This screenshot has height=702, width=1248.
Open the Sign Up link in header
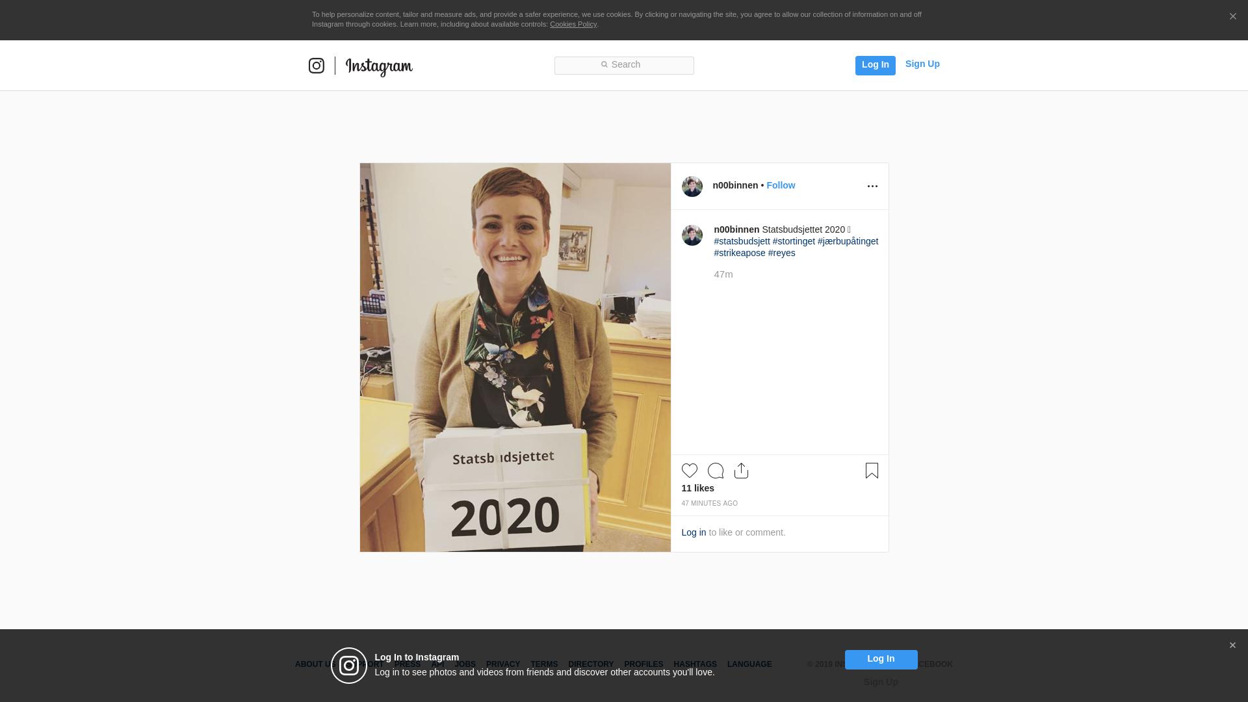click(x=922, y=64)
